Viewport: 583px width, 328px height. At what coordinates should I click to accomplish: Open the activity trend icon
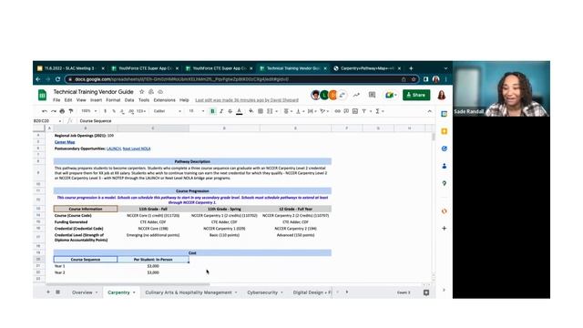point(356,95)
